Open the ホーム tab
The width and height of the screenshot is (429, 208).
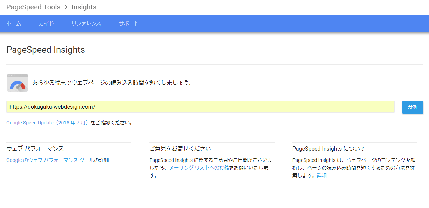(x=14, y=23)
